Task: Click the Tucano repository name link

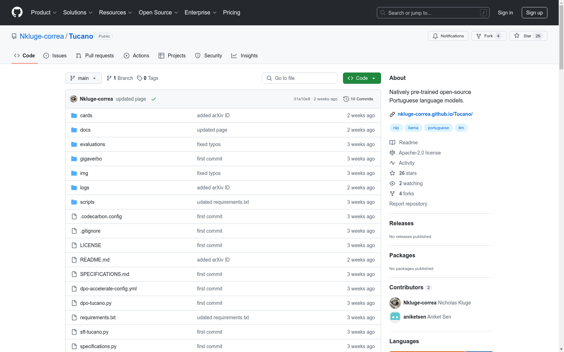Action: [x=81, y=36]
